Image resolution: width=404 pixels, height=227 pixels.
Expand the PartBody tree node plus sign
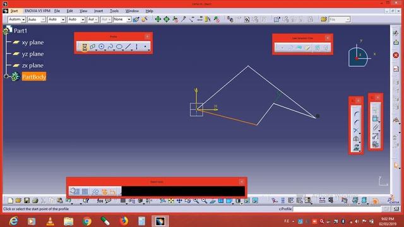pos(6,76)
